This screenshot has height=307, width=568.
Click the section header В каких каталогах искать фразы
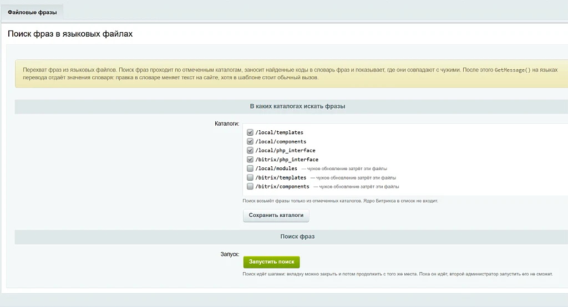point(297,106)
